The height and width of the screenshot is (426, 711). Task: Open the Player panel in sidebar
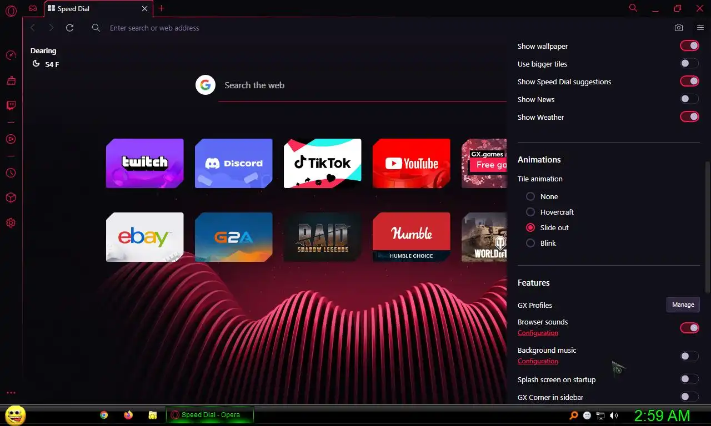tap(11, 139)
